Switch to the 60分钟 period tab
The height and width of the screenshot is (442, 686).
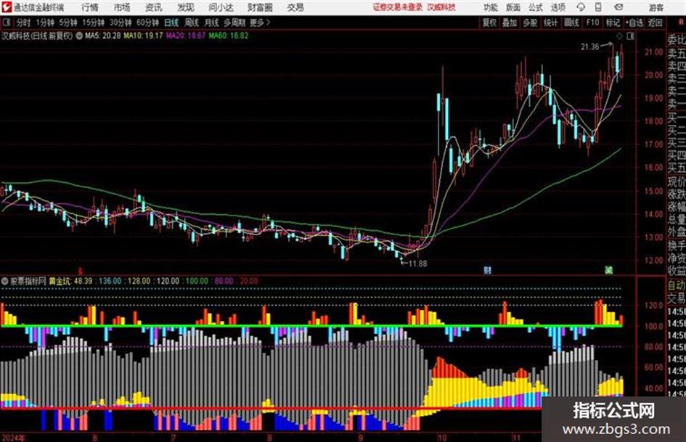(147, 22)
